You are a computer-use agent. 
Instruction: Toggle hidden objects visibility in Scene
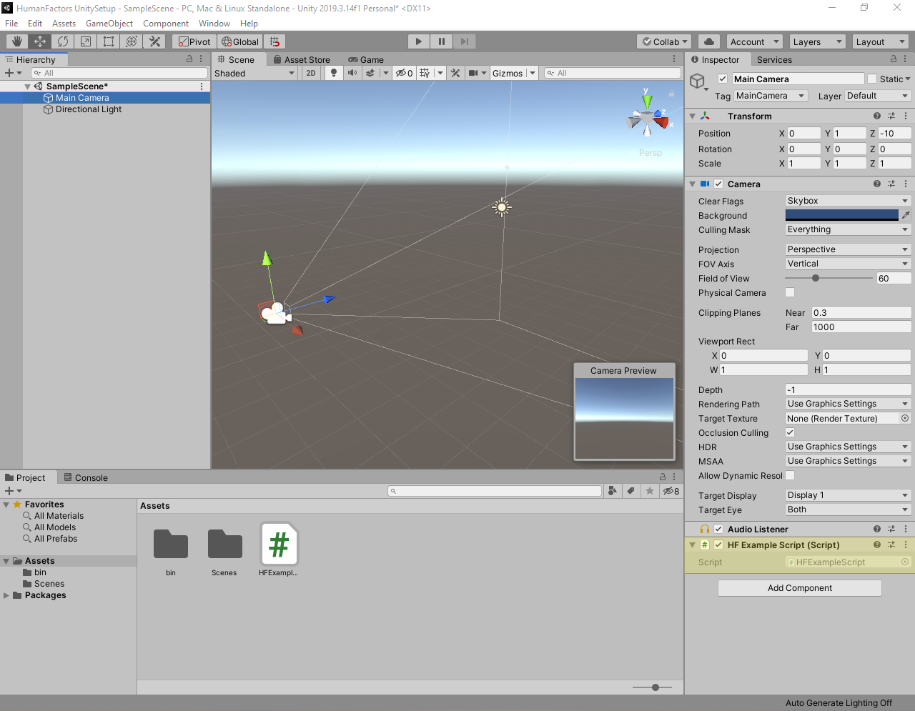click(404, 73)
